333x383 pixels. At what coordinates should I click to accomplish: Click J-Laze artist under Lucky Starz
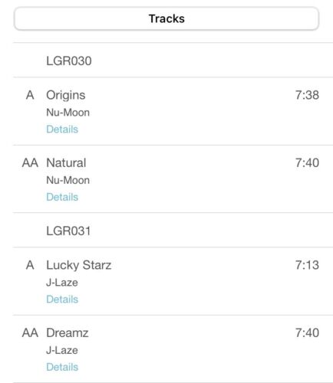click(x=62, y=283)
